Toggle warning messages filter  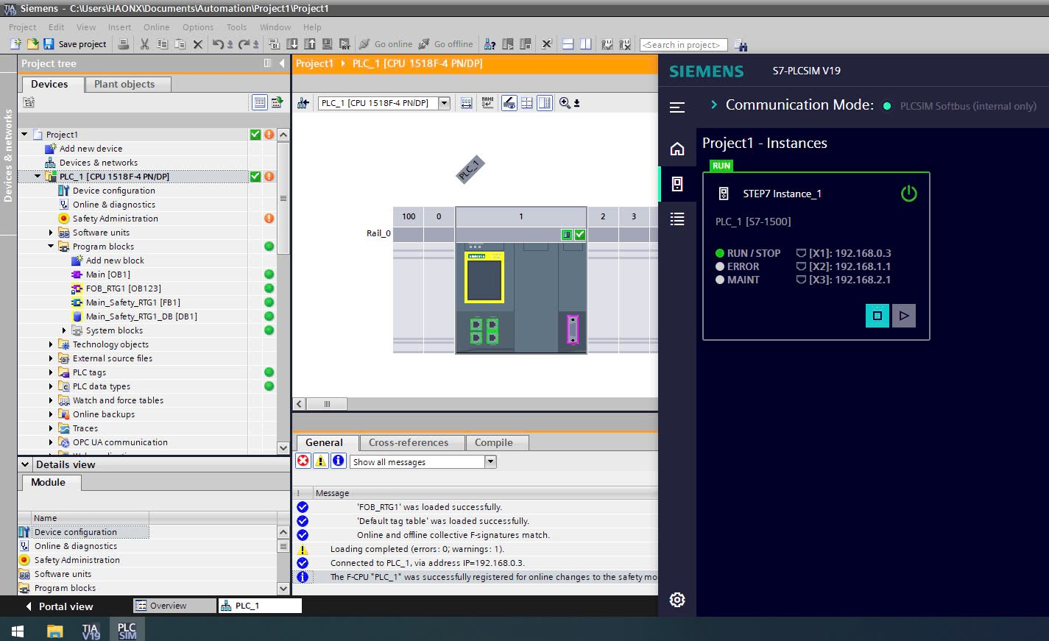tap(321, 461)
